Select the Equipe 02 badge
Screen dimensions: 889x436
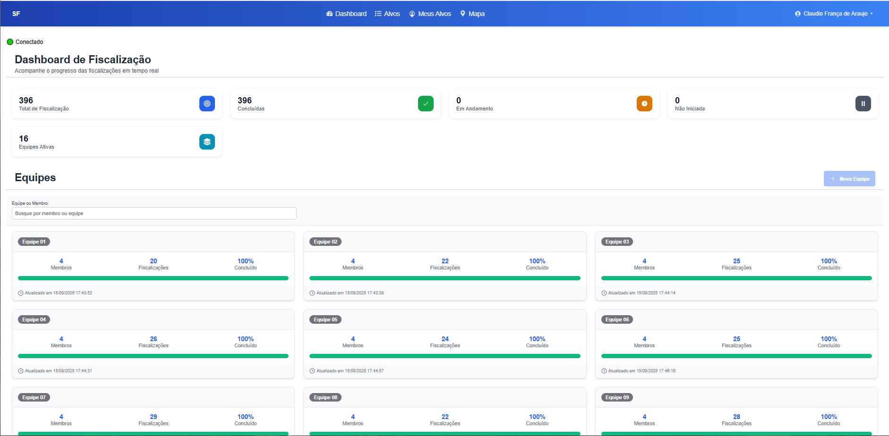(325, 242)
